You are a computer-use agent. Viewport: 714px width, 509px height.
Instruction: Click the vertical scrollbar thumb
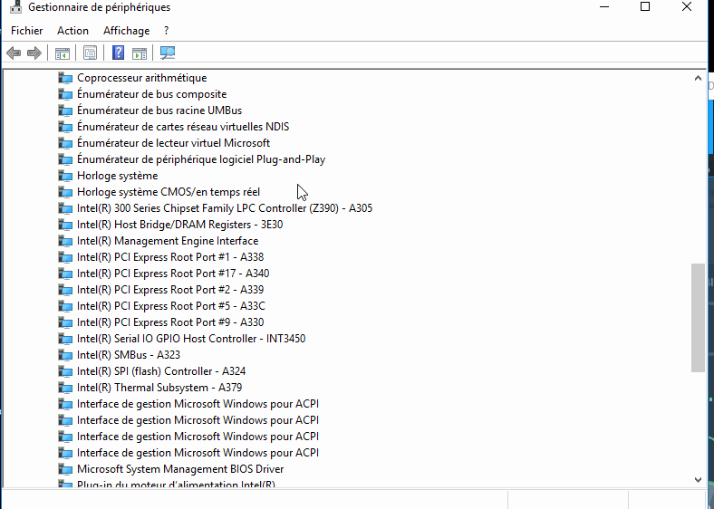coord(698,318)
